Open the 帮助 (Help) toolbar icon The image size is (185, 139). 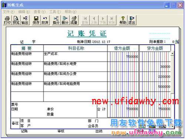click(123, 20)
